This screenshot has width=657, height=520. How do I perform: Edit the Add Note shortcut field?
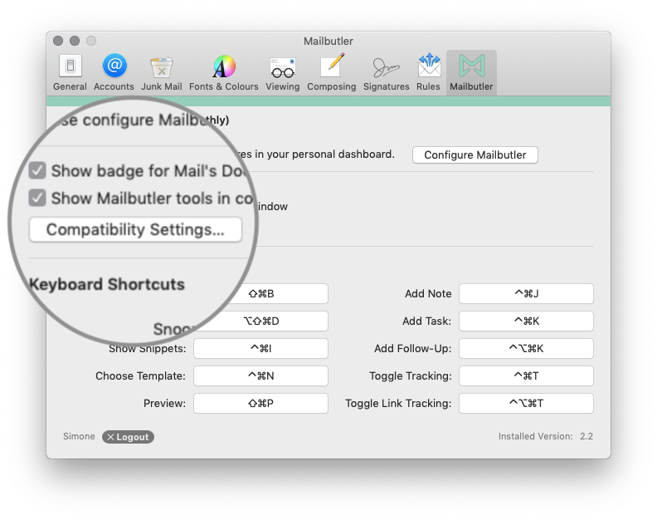coord(526,293)
